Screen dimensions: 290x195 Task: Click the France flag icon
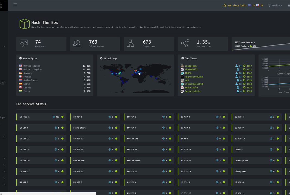coord(21,77)
